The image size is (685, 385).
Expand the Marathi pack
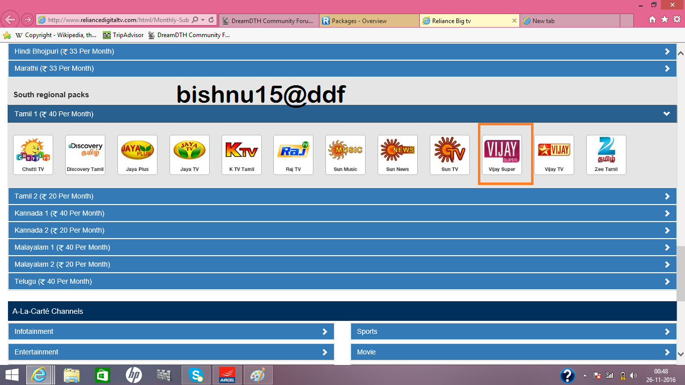342,68
